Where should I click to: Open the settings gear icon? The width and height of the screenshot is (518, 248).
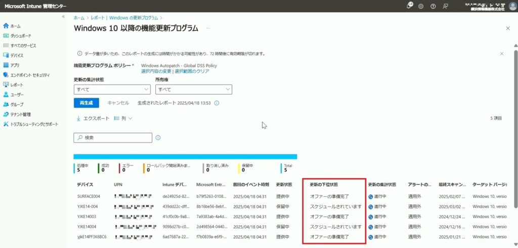[x=421, y=6]
